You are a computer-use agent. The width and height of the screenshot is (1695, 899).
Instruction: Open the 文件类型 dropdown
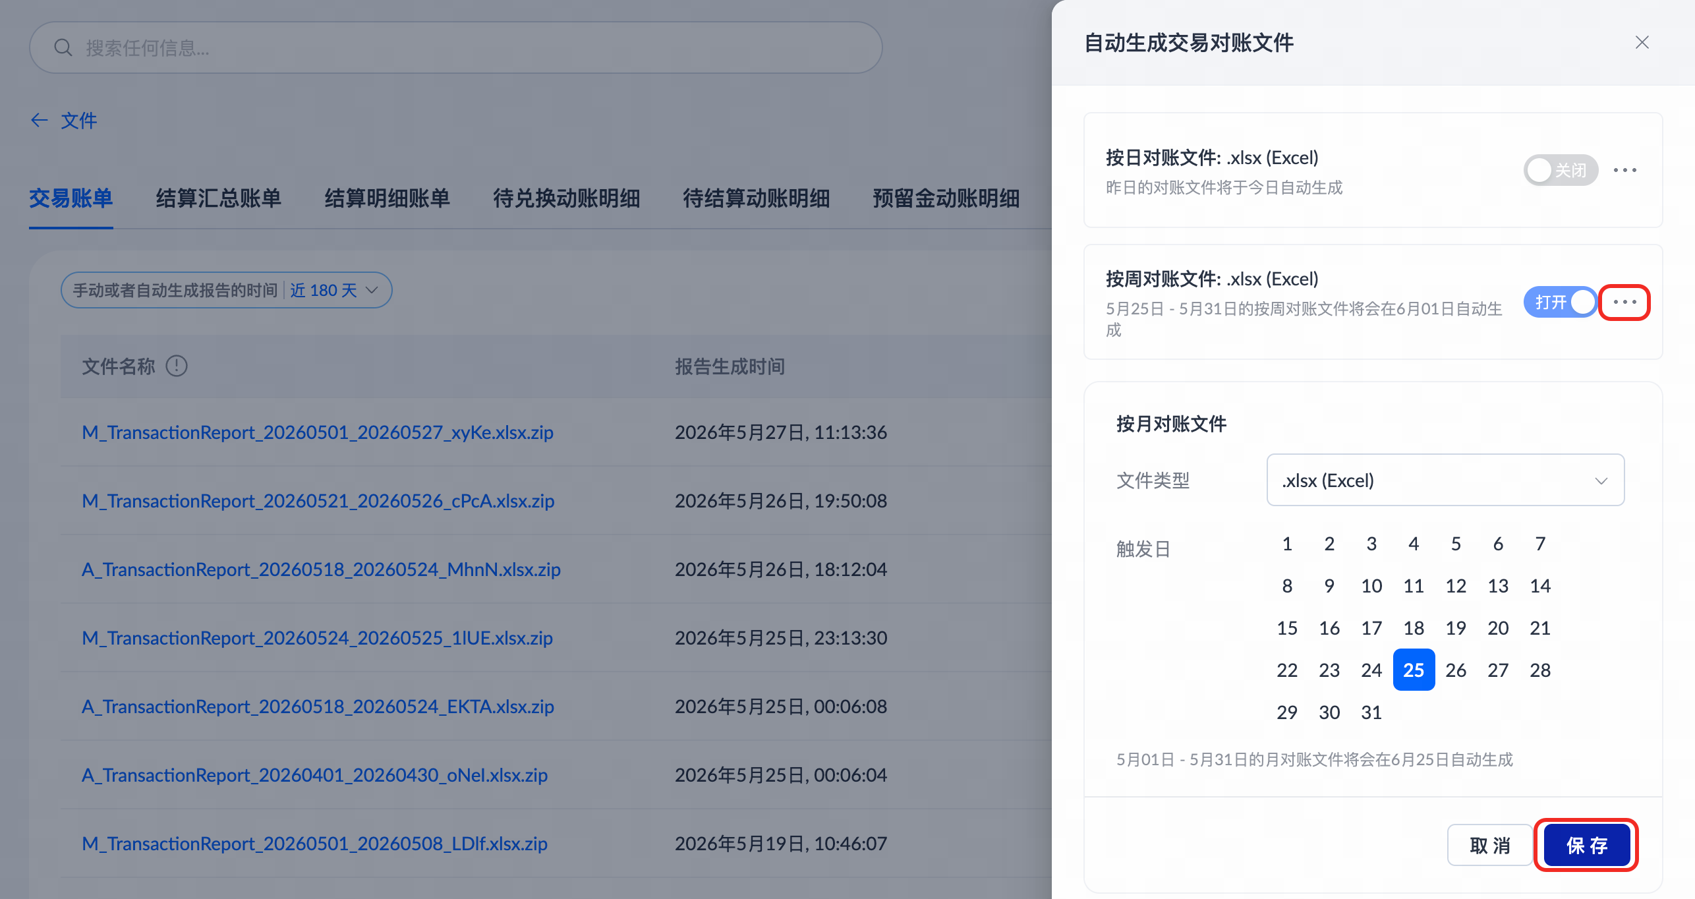[x=1445, y=480]
